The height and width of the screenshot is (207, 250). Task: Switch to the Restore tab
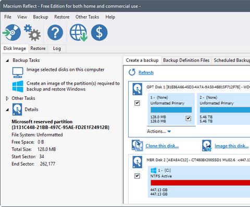pyautogui.click(x=38, y=48)
